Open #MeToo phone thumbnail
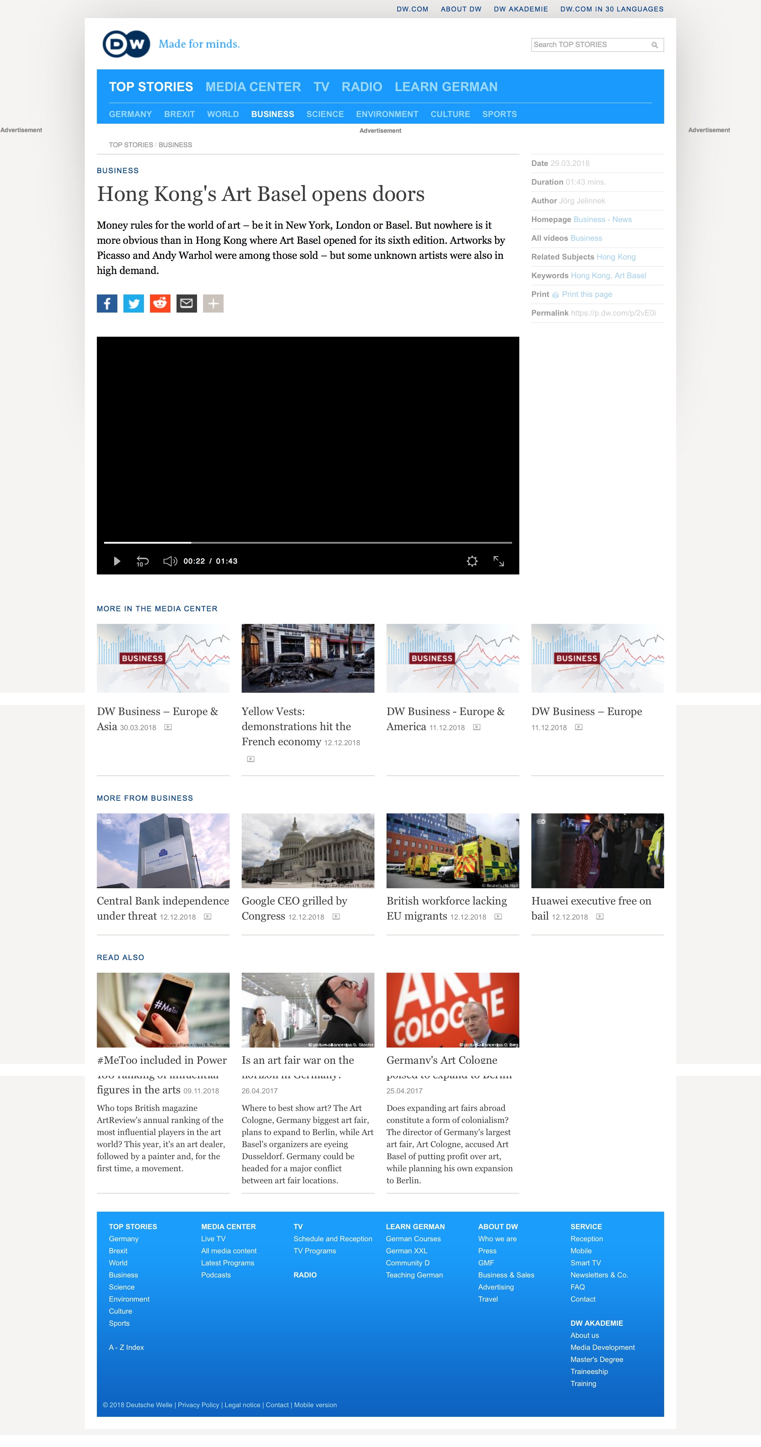 pos(163,1010)
